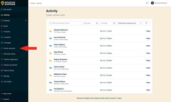Screen dimensions: 171x102
Task: Click the US map icon for Lora Contreras
Action: 51,38
